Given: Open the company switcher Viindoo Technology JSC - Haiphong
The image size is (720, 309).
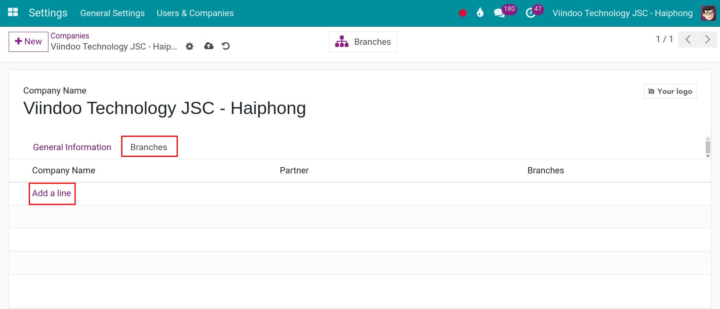Looking at the screenshot, I should (x=622, y=13).
